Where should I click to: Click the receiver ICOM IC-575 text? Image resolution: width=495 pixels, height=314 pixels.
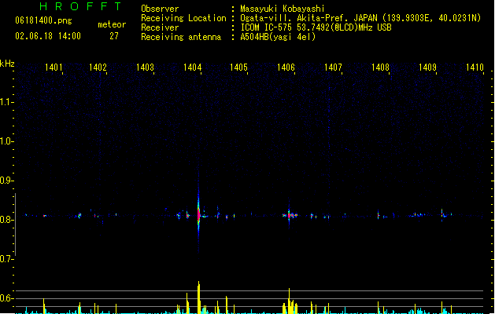[316, 27]
